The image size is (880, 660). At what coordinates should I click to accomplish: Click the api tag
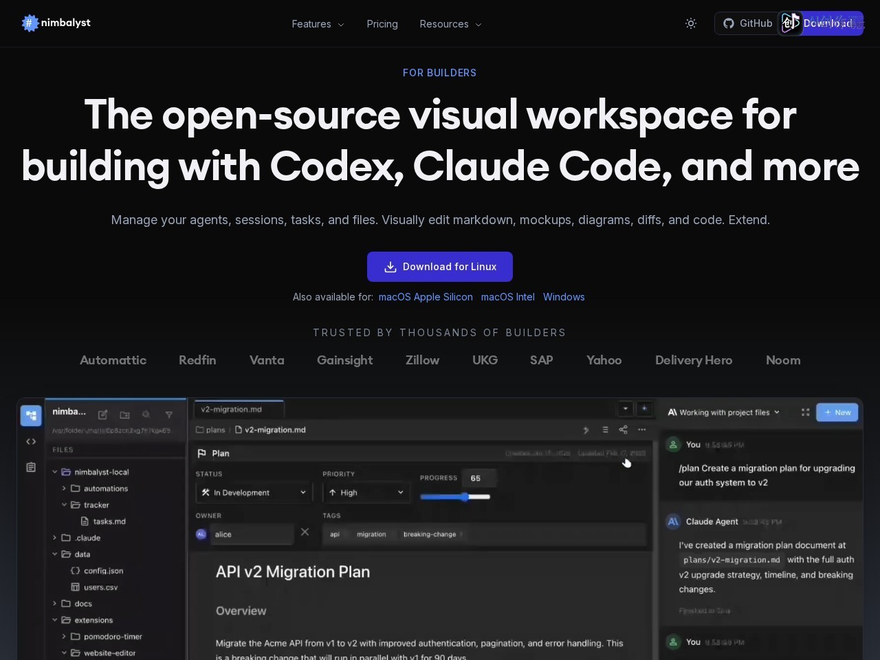pyautogui.click(x=335, y=535)
